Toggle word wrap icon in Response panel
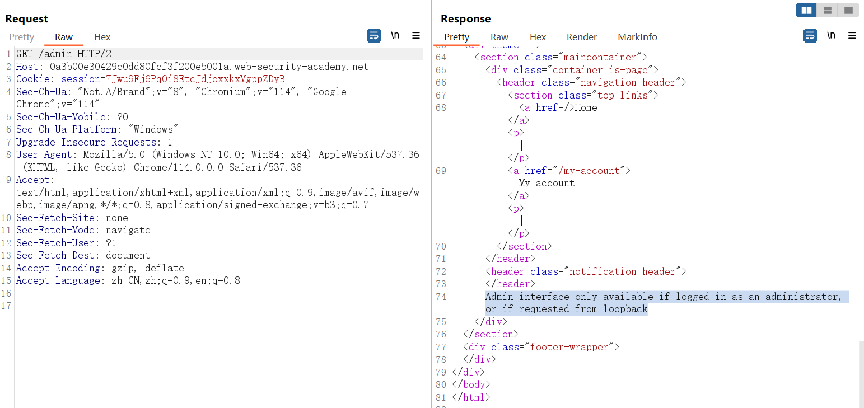The image size is (864, 408). pyautogui.click(x=810, y=36)
